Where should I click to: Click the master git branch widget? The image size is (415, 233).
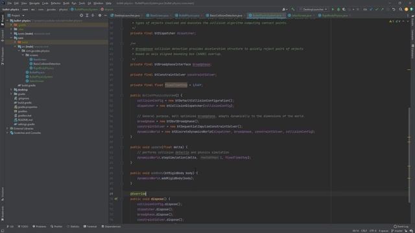397,230
